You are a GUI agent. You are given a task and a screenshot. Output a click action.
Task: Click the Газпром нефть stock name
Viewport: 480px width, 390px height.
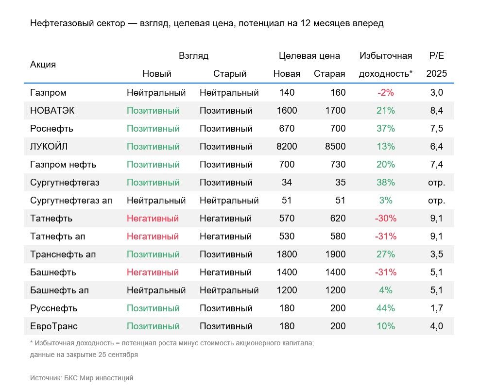coord(63,165)
